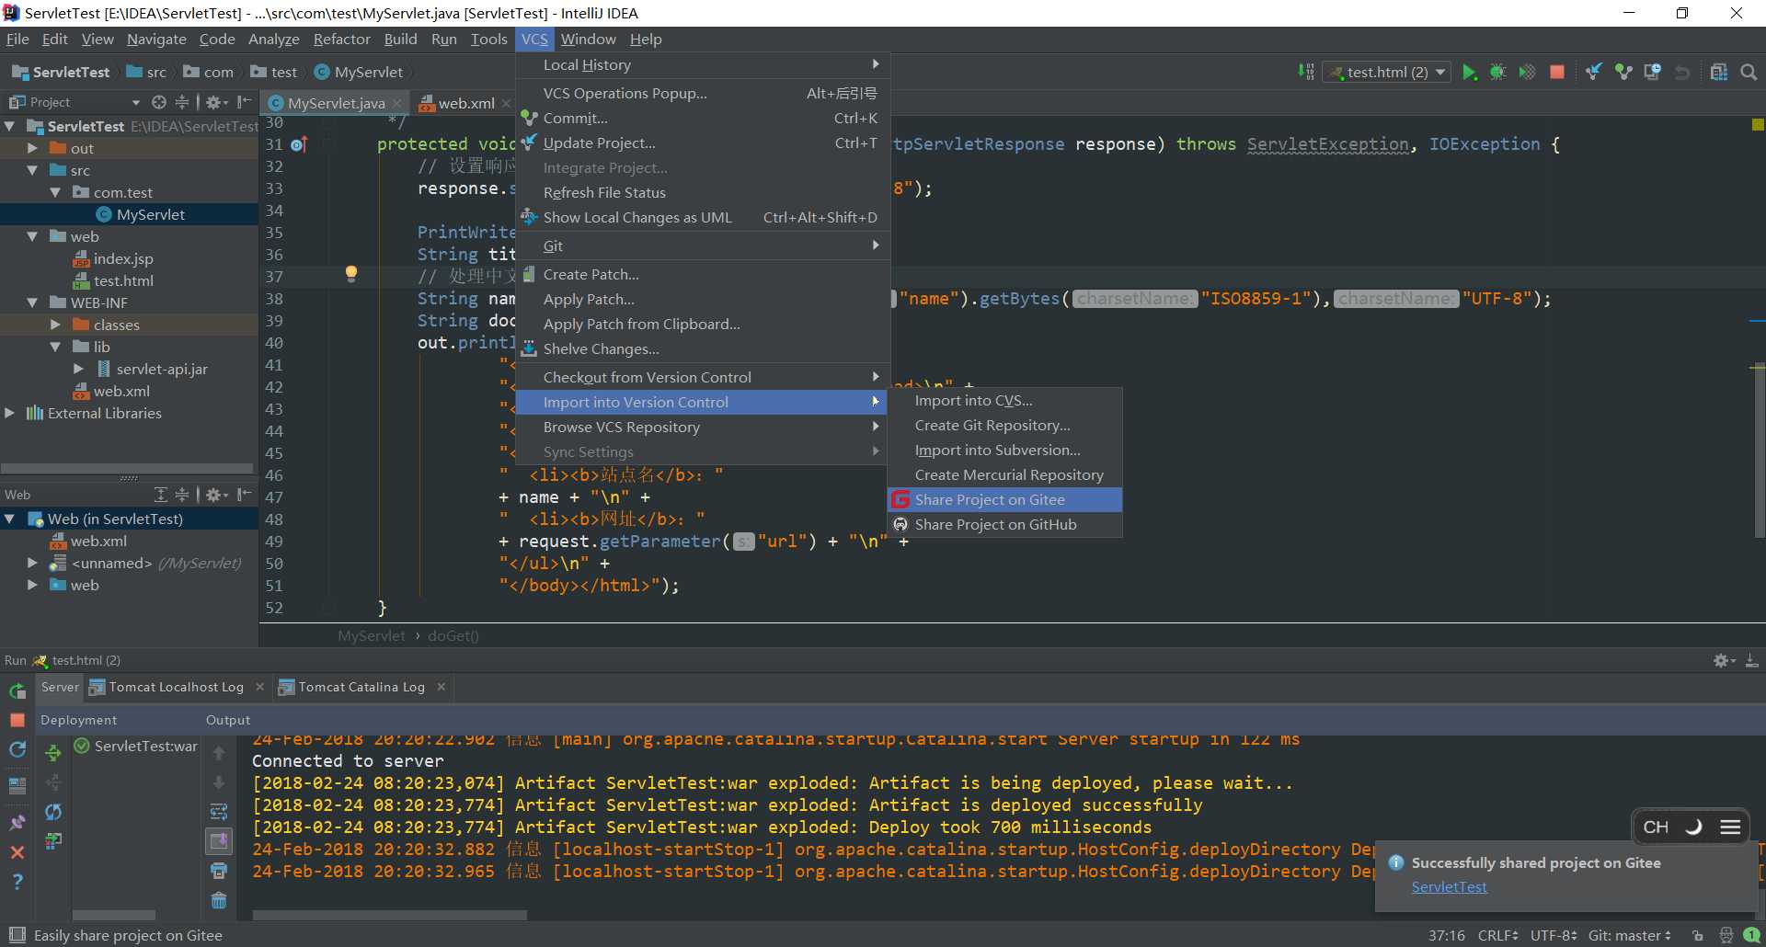Click the Print output icon

pos(219,870)
